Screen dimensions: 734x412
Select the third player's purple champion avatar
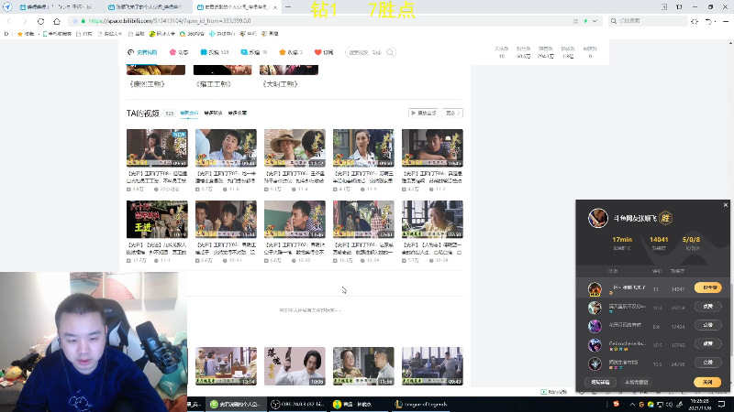(595, 326)
